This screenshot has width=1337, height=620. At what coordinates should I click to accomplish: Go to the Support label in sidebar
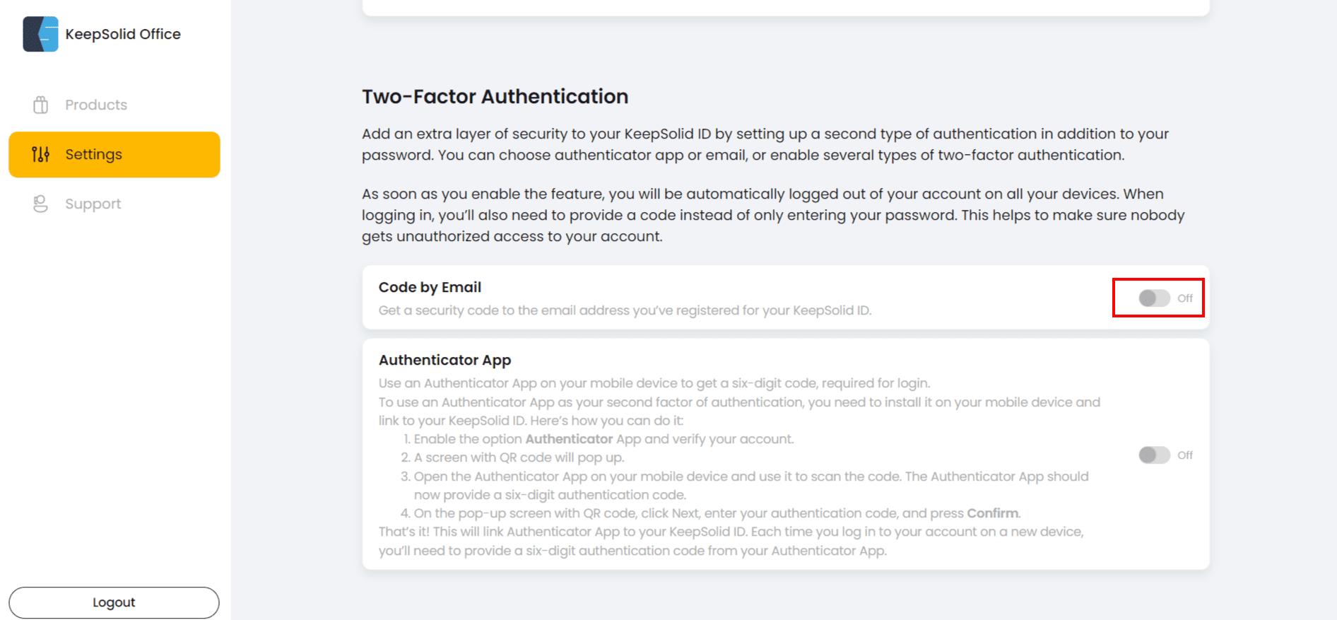coord(93,204)
